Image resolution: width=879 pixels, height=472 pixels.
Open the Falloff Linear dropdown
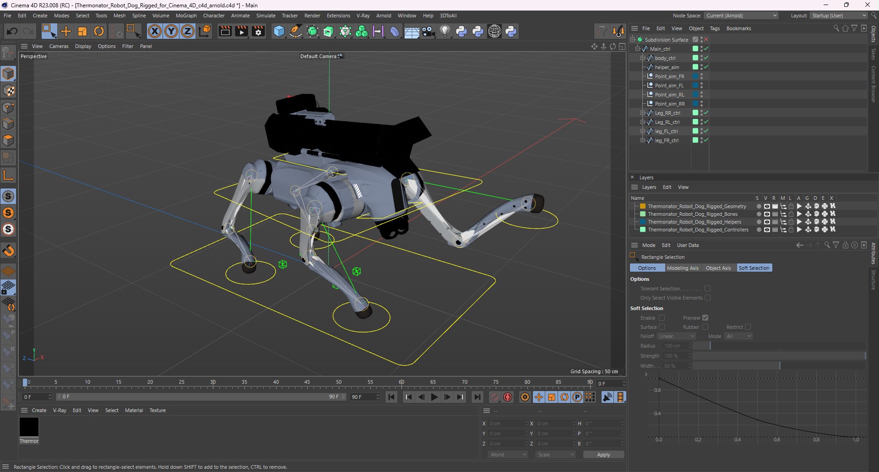(x=677, y=336)
